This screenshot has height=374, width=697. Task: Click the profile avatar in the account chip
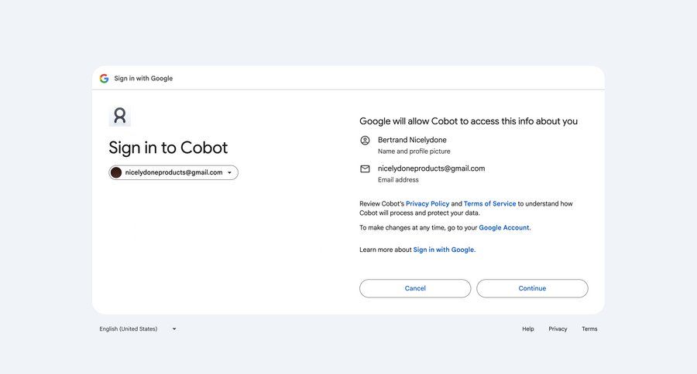116,172
